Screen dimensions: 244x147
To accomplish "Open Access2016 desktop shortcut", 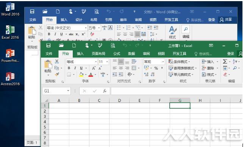I will tap(10, 79).
